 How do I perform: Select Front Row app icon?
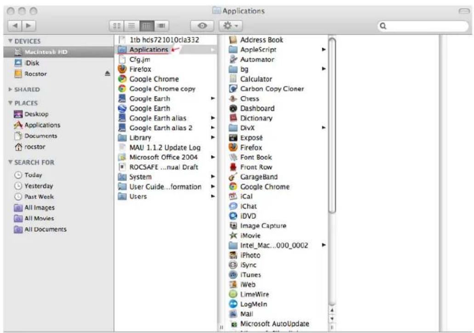coord(233,167)
